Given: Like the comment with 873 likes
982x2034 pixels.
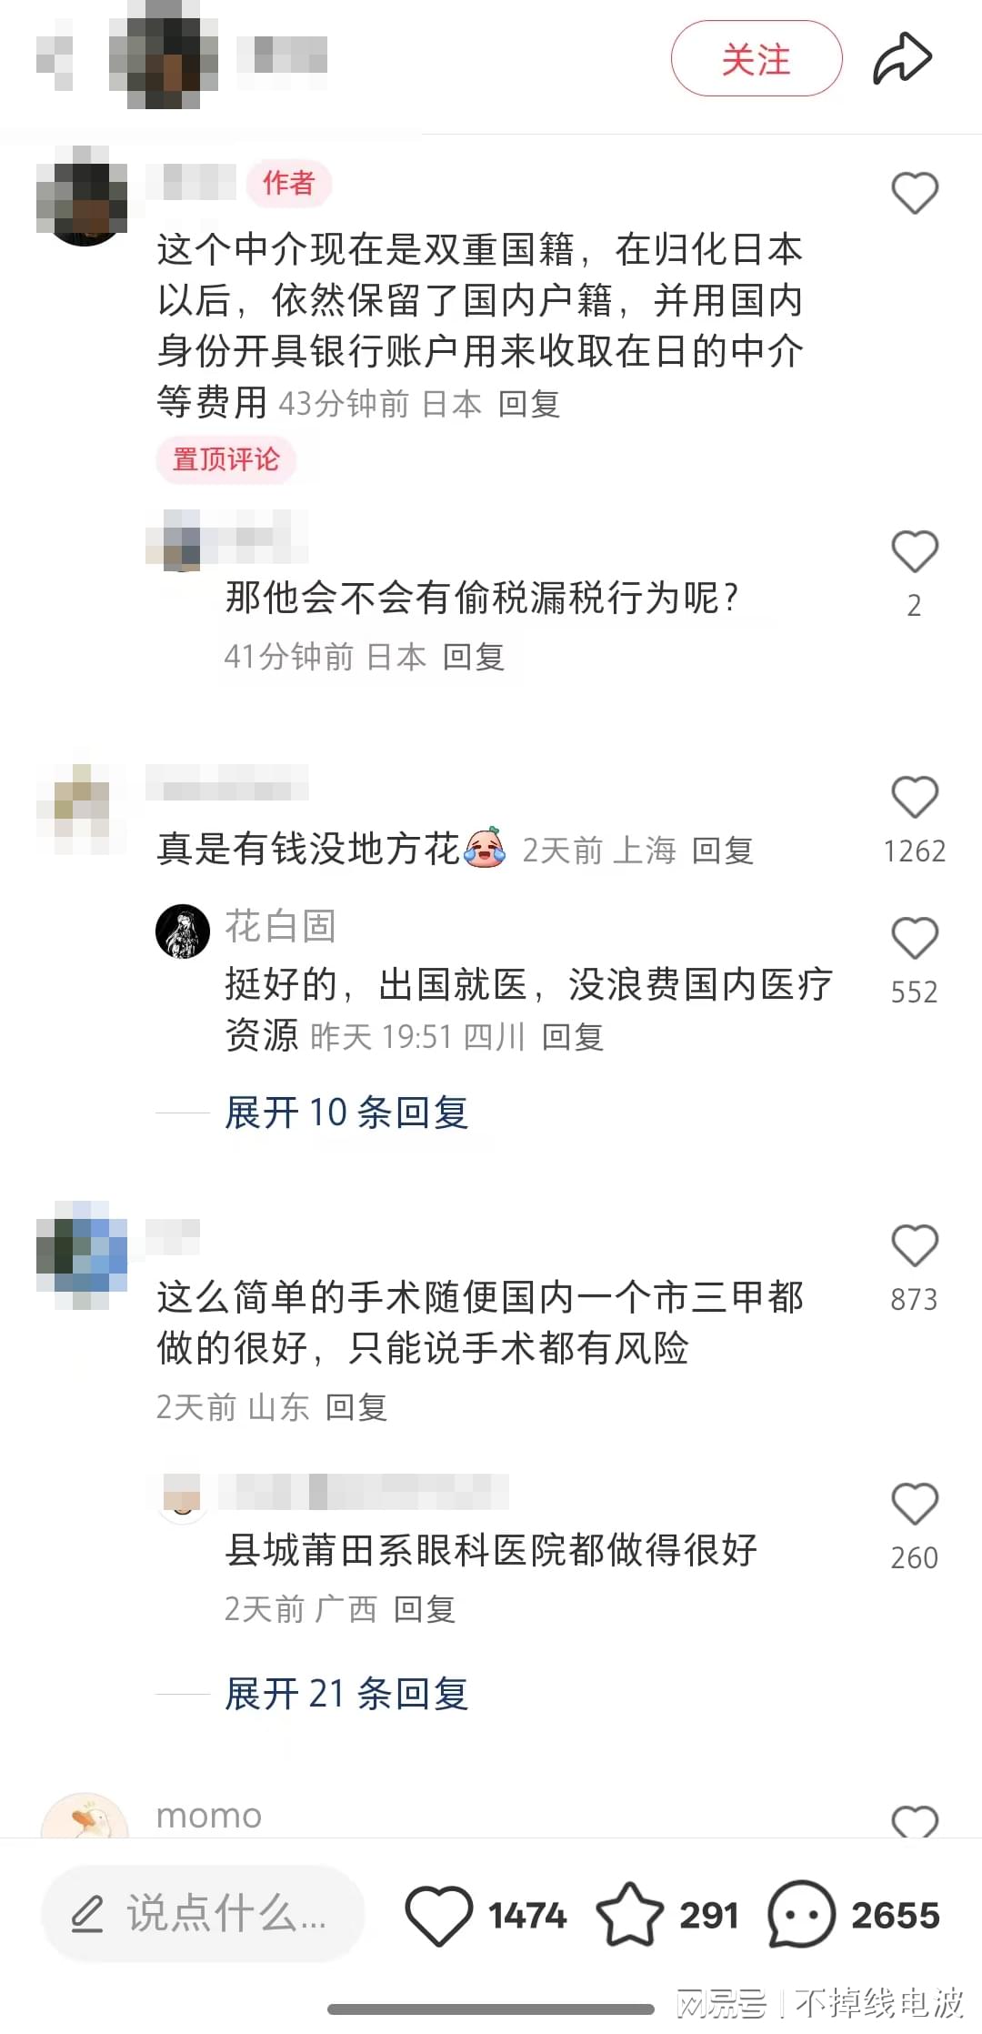Looking at the screenshot, I should 914,1245.
